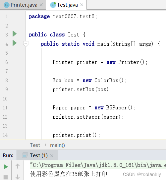Open the main() breadcrumb item

click(57, 145)
